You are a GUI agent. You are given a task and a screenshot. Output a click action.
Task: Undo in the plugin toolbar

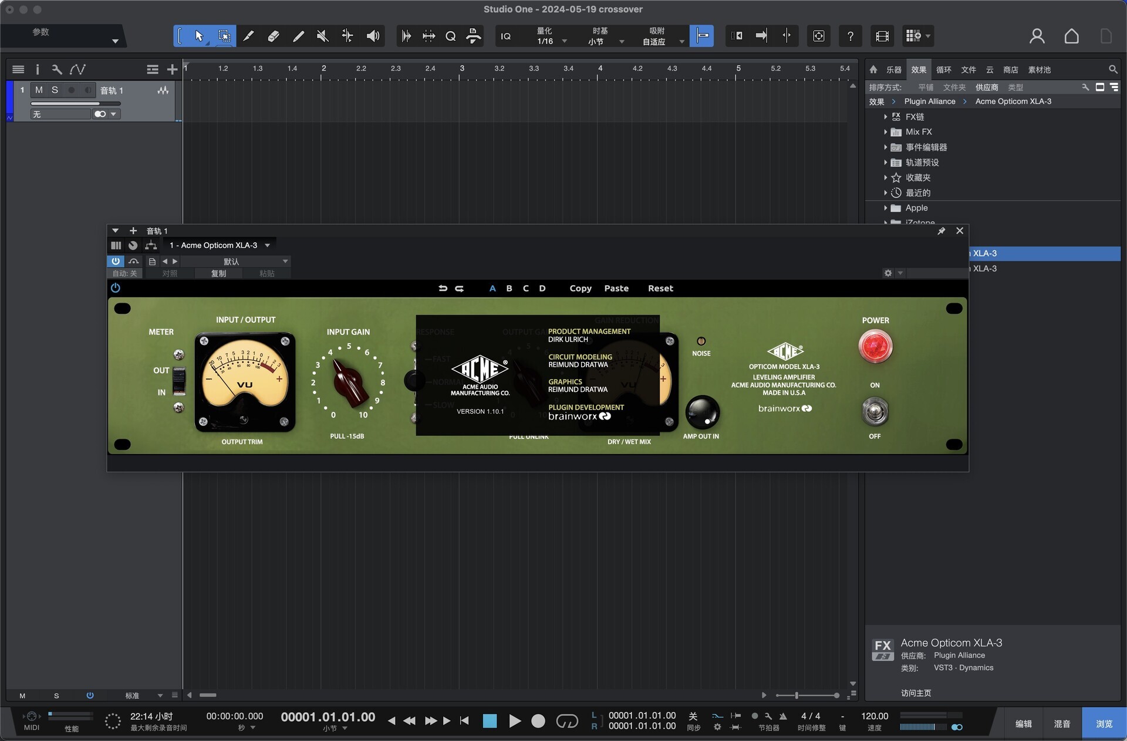(443, 288)
